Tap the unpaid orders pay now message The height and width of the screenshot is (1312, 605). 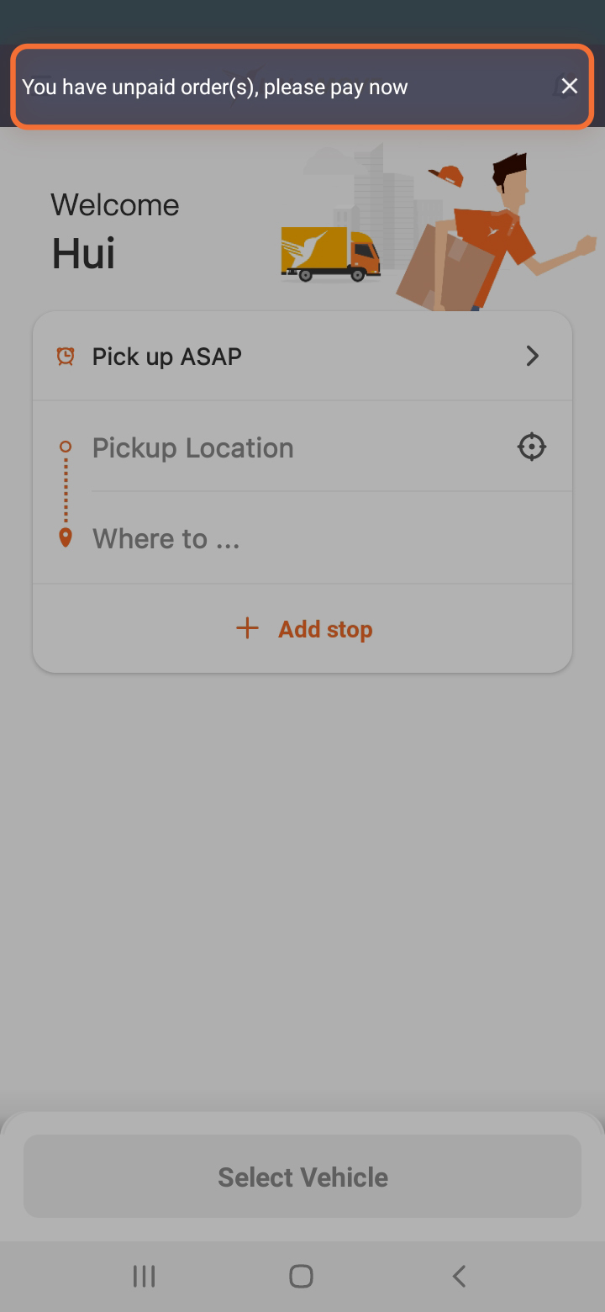pyautogui.click(x=214, y=87)
